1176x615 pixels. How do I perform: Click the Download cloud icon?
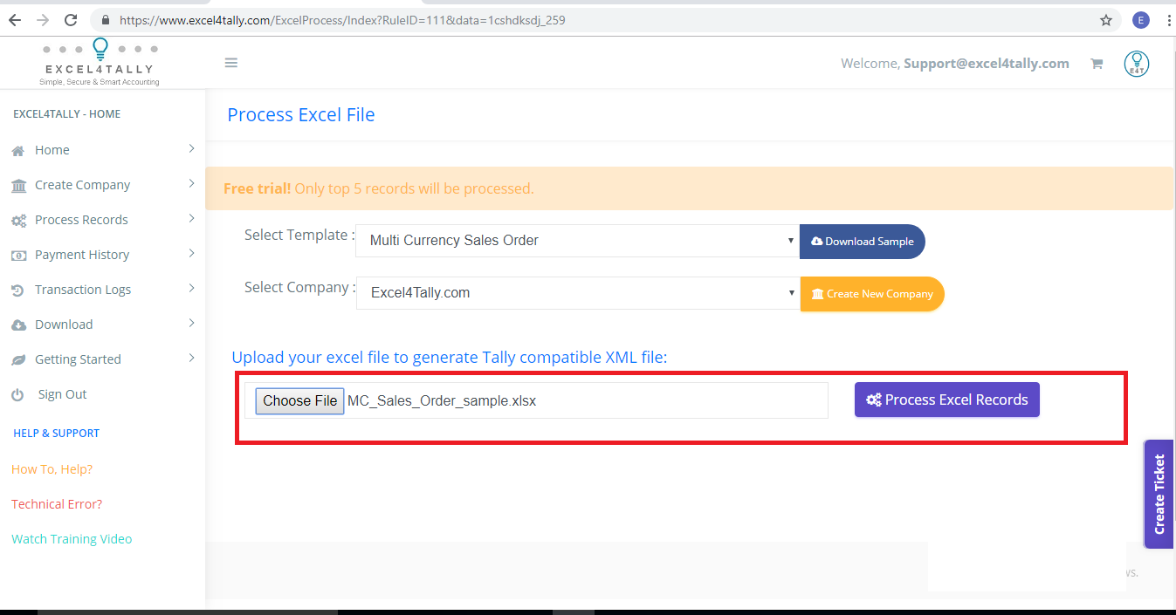click(18, 325)
